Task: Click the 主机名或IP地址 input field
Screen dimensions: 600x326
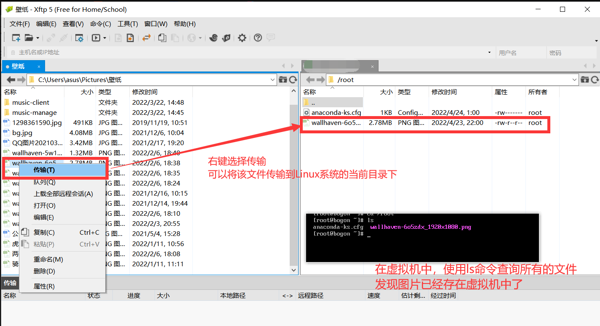Action: pyautogui.click(x=251, y=53)
